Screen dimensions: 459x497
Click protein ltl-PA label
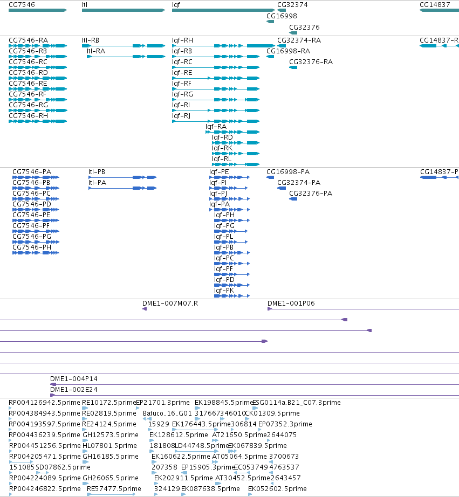click(98, 183)
